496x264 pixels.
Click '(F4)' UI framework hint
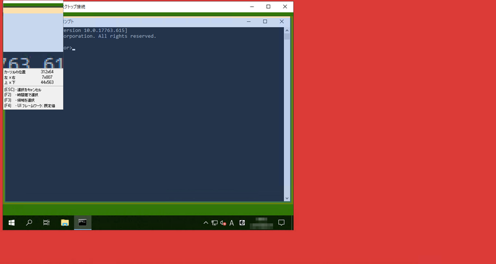coord(30,105)
